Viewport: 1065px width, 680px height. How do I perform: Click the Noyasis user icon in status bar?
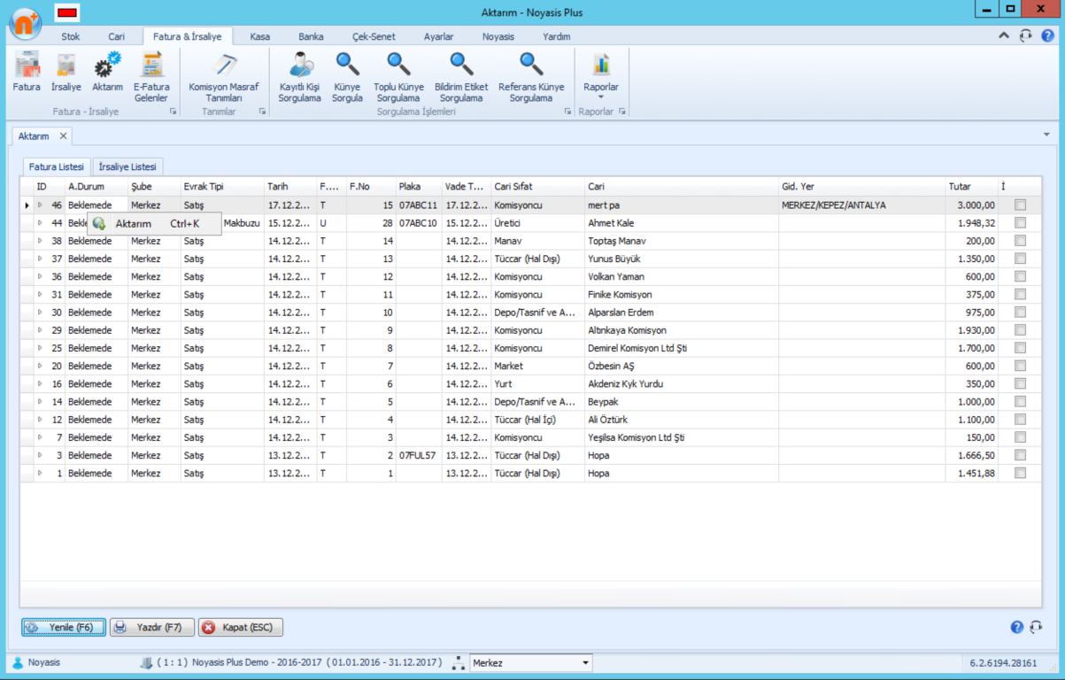click(x=18, y=662)
